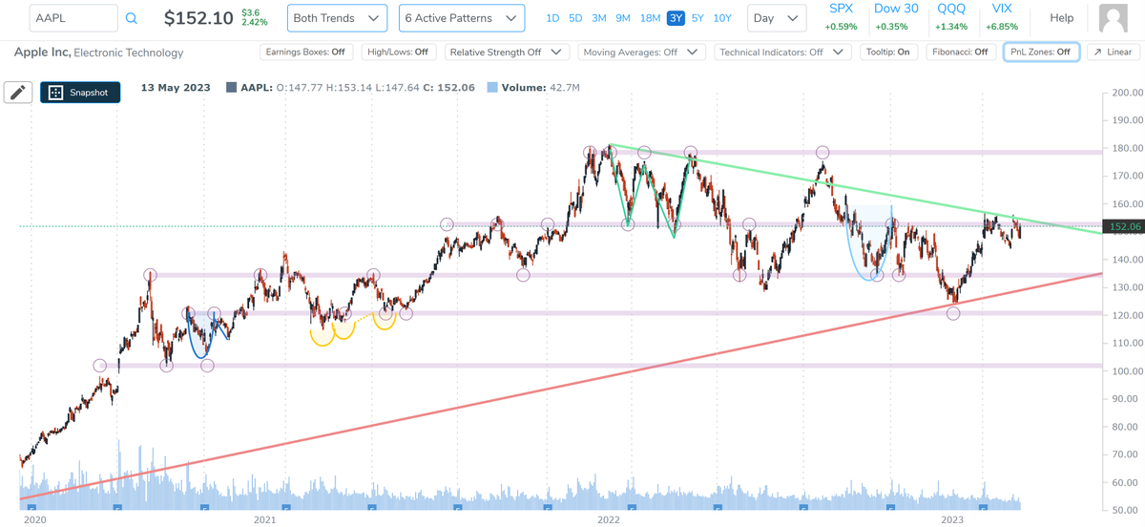Viewport: 1145px width, 527px height.
Task: Click the 200.00 price axis label
Action: [x=1125, y=93]
